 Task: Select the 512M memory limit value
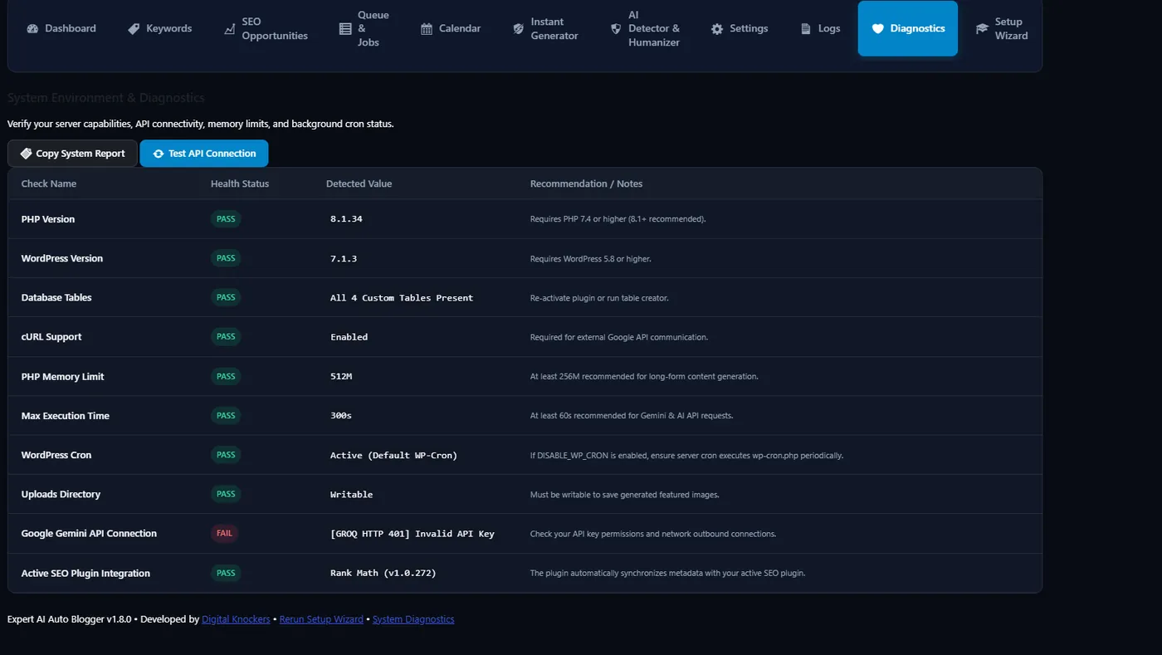[341, 377]
